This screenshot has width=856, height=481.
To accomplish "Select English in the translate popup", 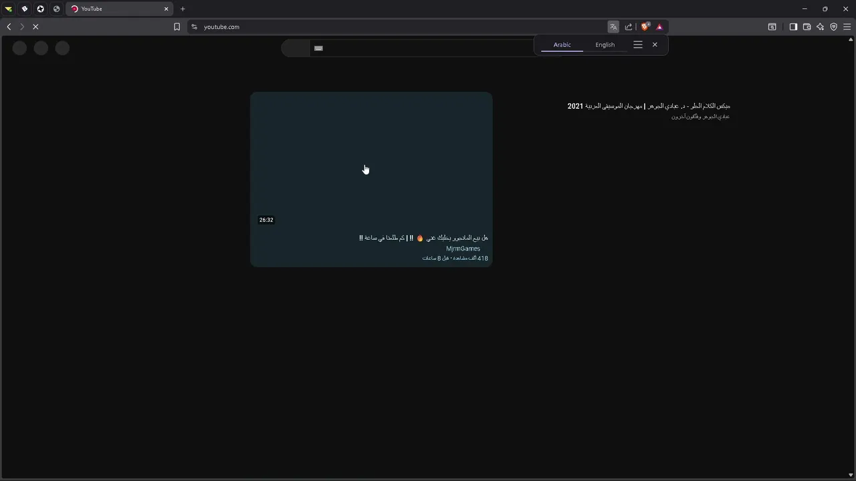I will point(605,45).
